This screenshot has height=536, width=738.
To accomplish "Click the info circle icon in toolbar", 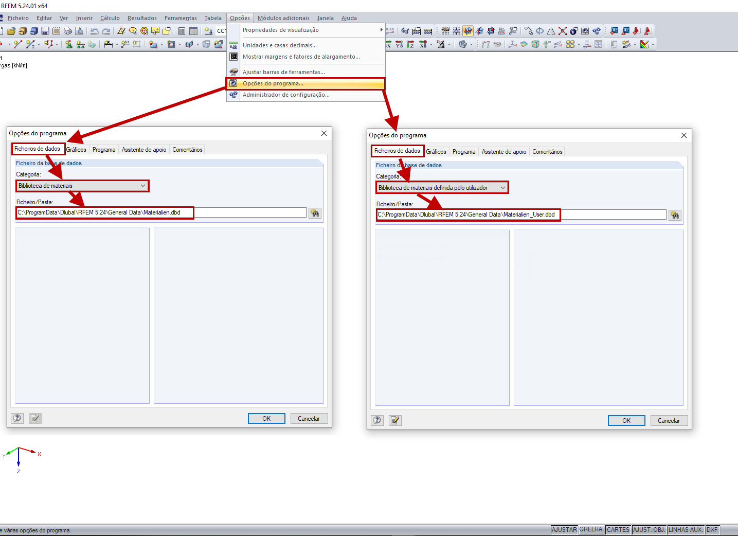I will click(x=573, y=31).
